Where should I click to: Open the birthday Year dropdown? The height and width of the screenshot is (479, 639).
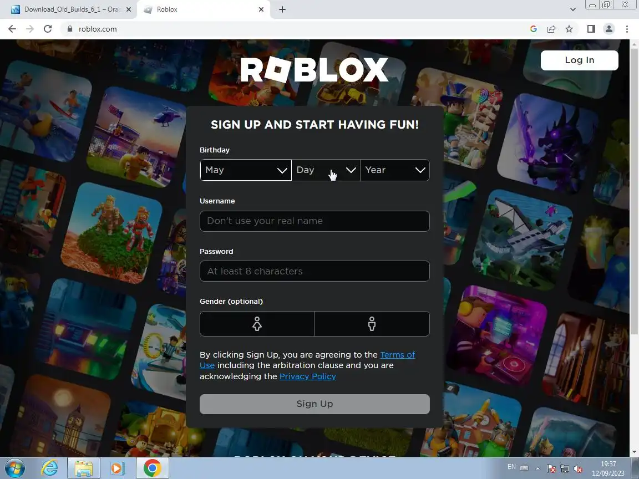[395, 170]
